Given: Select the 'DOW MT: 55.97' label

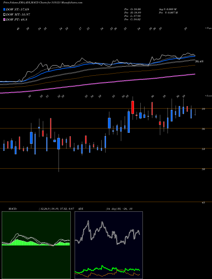Looking at the screenshot, I should pyautogui.click(x=18, y=15).
